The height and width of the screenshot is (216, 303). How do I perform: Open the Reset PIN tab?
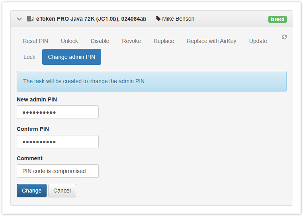(35, 41)
